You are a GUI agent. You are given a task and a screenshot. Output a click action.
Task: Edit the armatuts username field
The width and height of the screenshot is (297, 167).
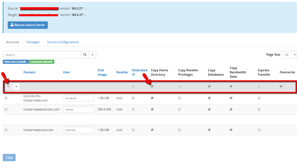79,98
